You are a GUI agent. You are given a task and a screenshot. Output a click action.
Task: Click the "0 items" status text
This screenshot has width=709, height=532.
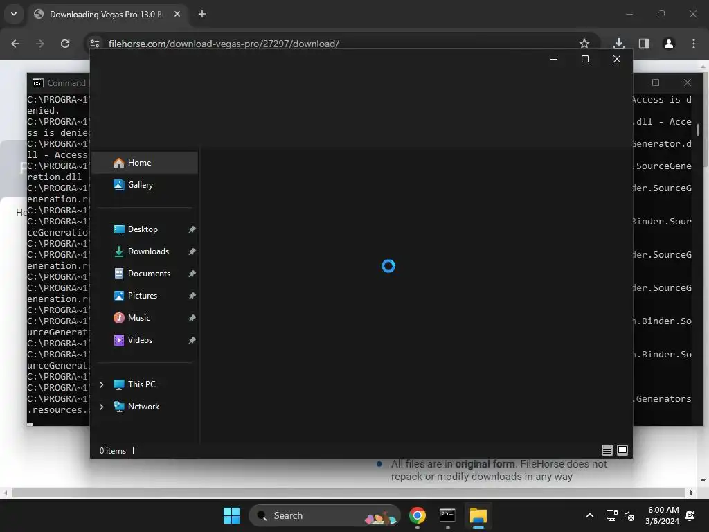tap(113, 451)
